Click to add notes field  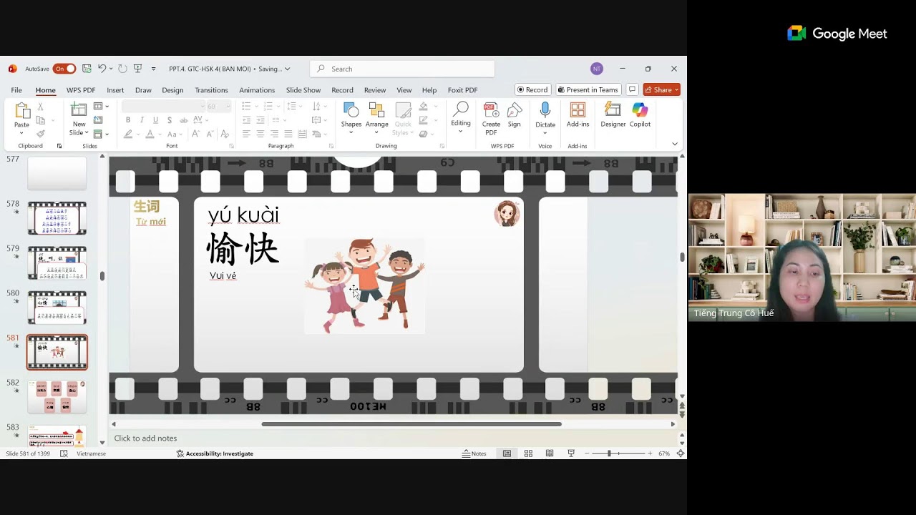(x=145, y=438)
